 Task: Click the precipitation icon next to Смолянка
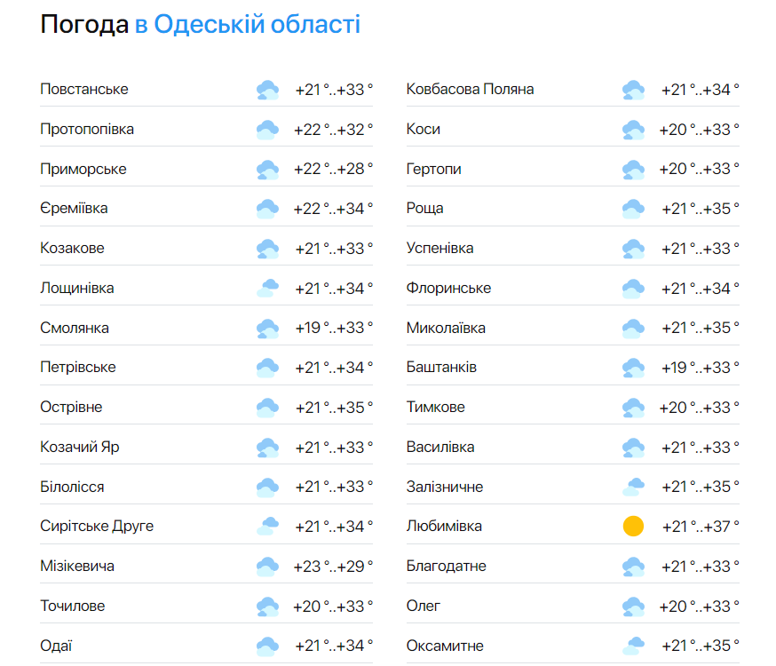pyautogui.click(x=267, y=328)
